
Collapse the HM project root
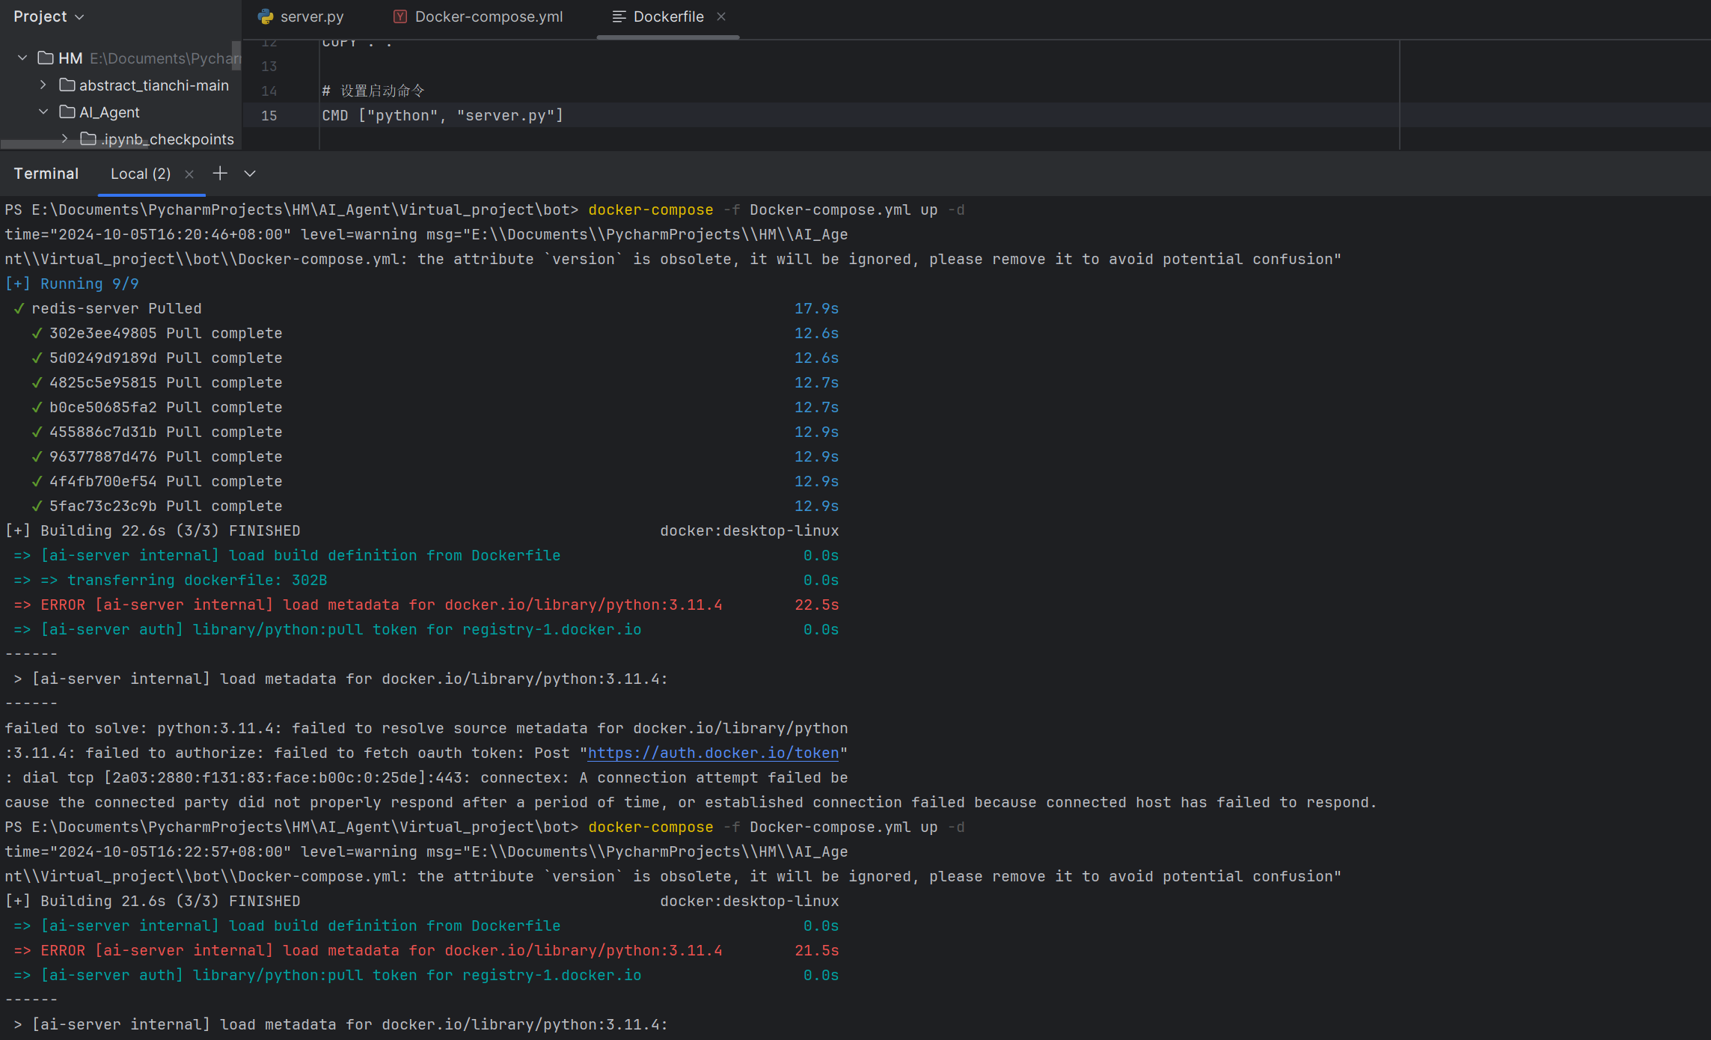(x=22, y=58)
